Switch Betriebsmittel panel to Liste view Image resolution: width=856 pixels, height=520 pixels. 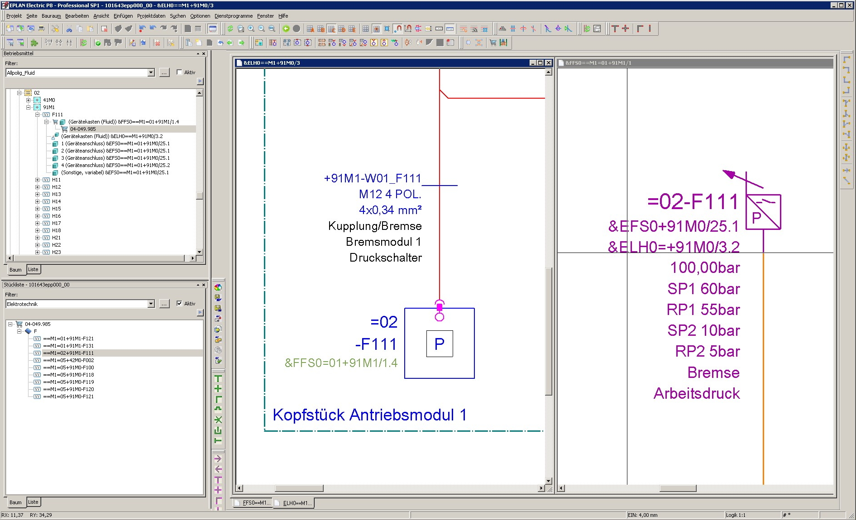pyautogui.click(x=33, y=269)
